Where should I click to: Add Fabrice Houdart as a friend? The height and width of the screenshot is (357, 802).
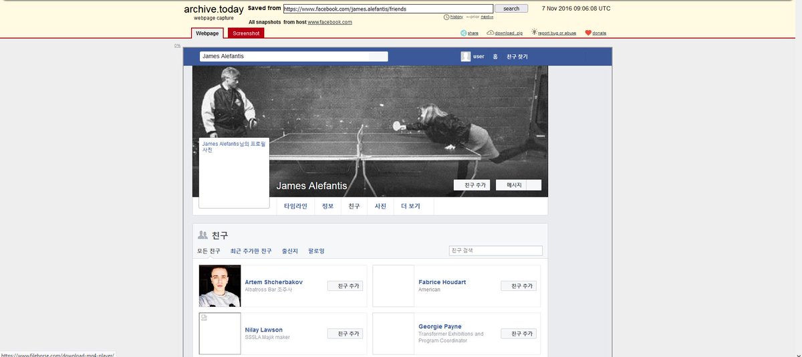[519, 286]
